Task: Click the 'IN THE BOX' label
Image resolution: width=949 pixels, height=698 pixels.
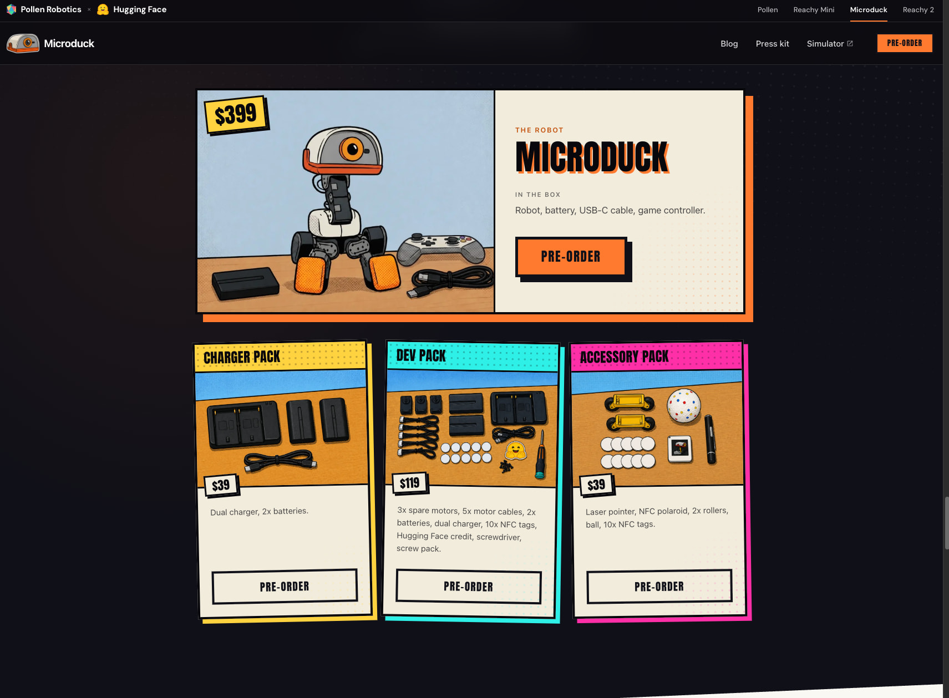Action: tap(537, 195)
